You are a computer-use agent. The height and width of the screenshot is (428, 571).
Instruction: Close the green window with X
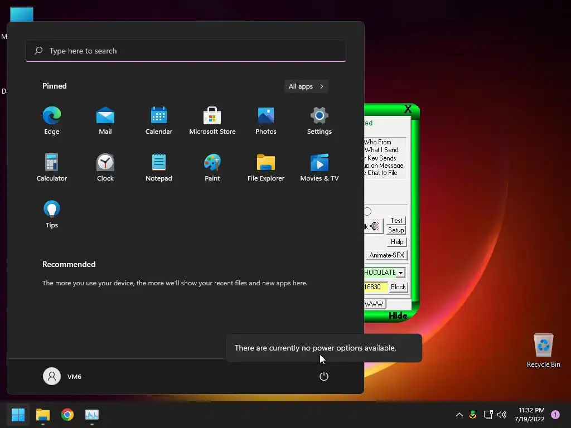408,109
